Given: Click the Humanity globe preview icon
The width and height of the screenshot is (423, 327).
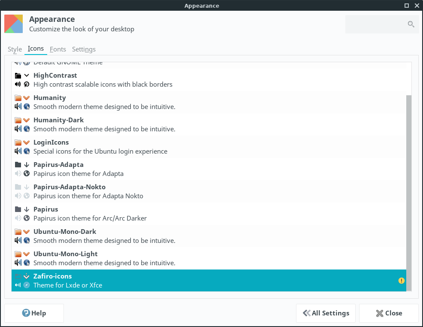Looking at the screenshot, I should pyautogui.click(x=27, y=106).
